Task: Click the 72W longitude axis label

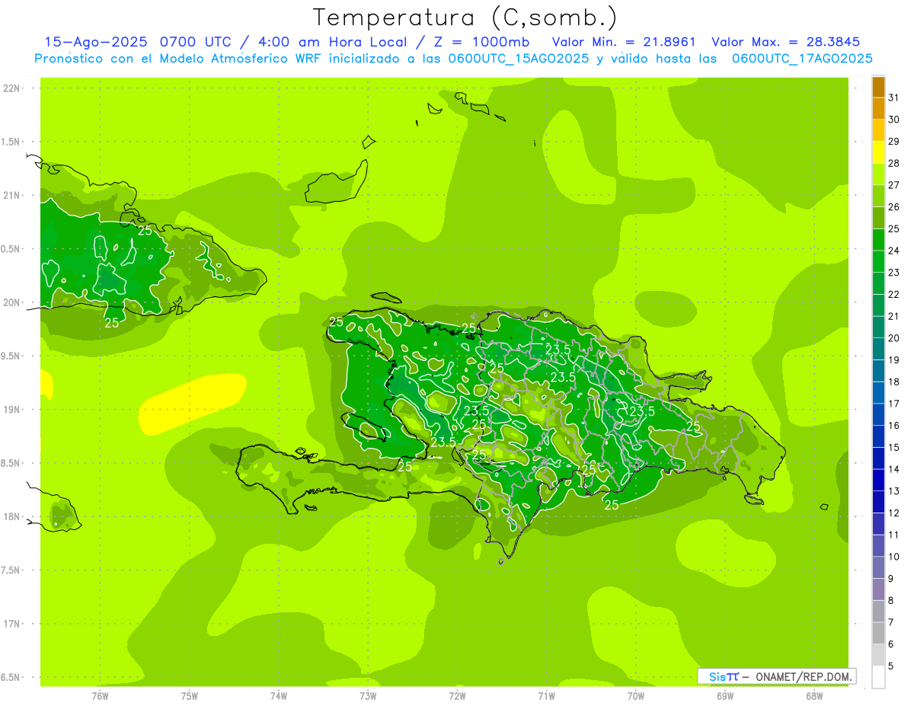Action: click(x=457, y=695)
